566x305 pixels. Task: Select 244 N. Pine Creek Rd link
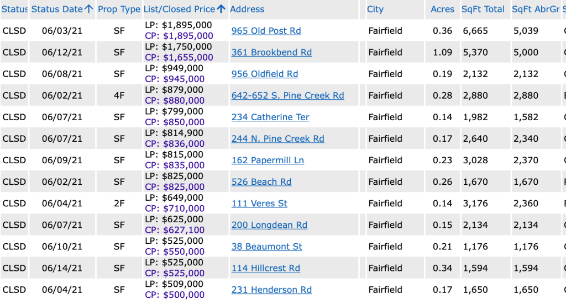click(277, 138)
